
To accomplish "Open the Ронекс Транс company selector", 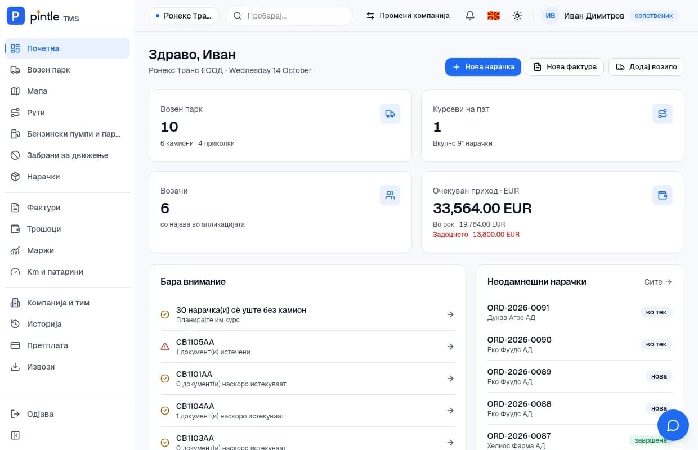I will click(184, 16).
